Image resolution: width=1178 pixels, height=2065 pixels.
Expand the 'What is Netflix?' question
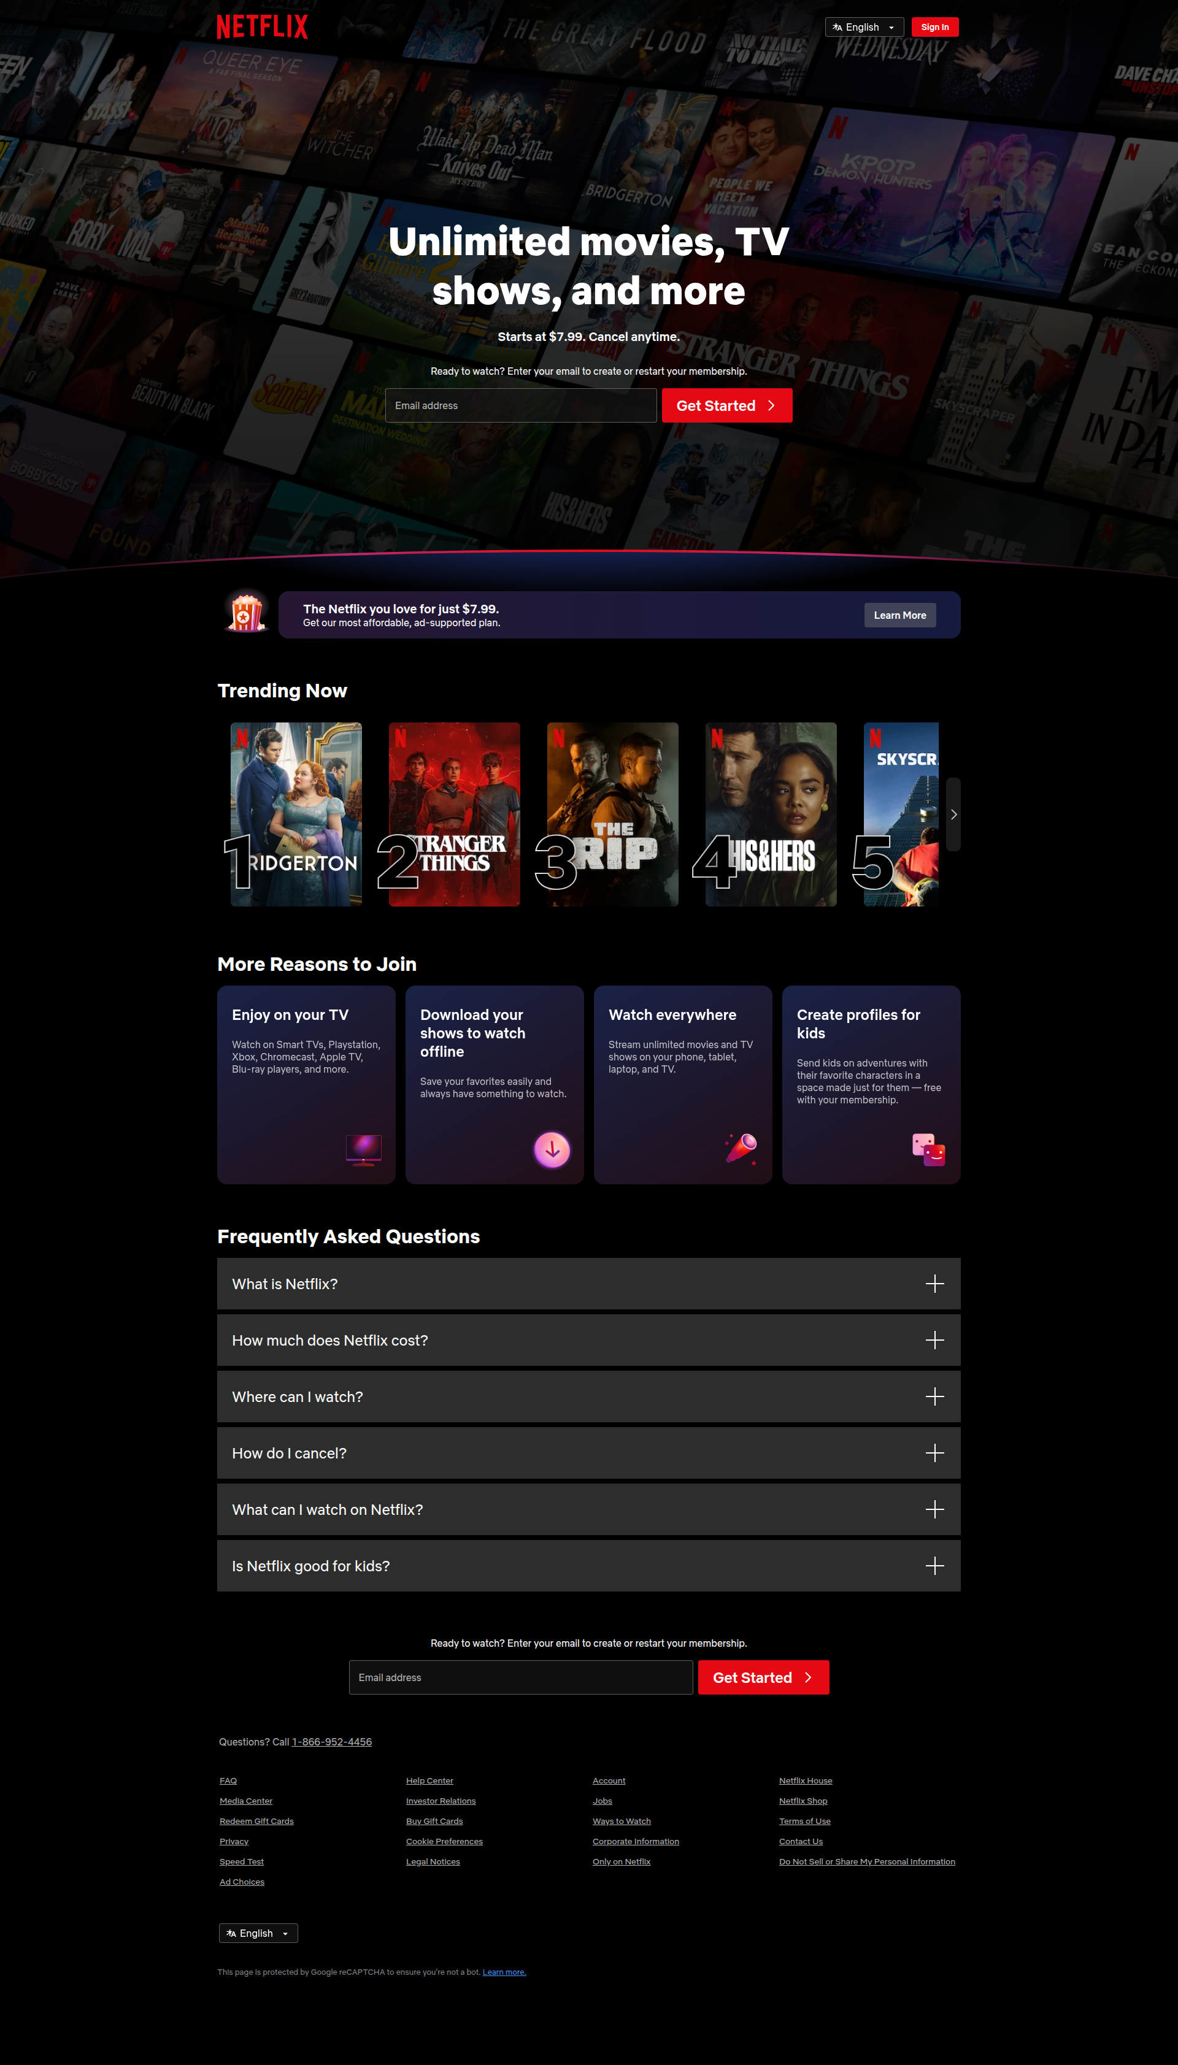(x=588, y=1283)
